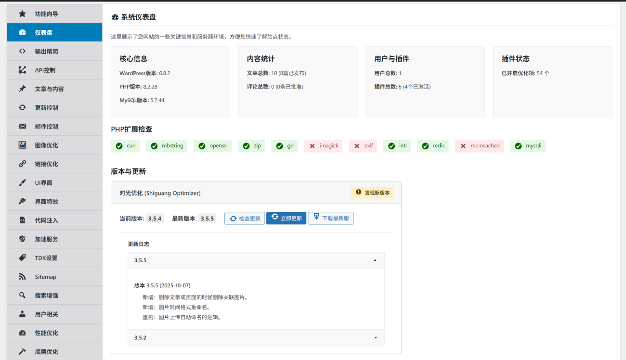Open 代码注入 via the code icon
The width and height of the screenshot is (626, 360).
pos(22,220)
